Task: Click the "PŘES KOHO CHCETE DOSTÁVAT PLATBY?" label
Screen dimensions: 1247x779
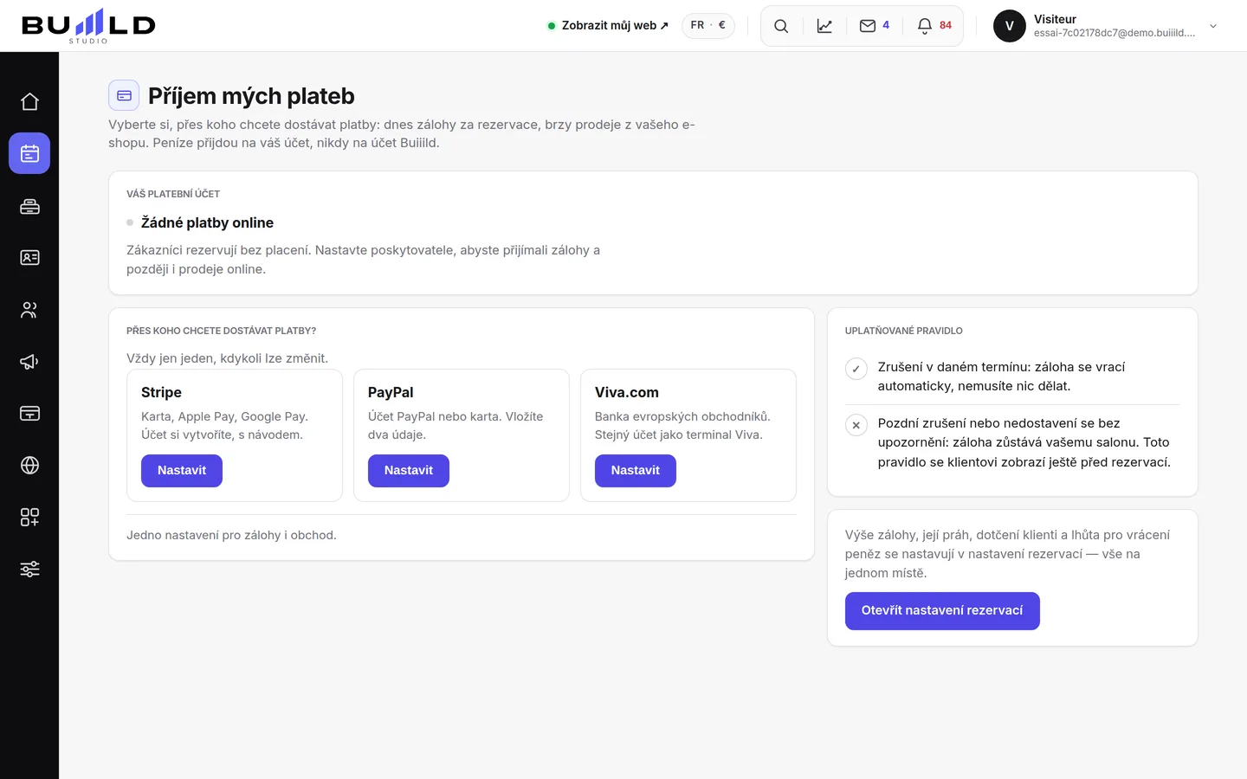Action: (x=221, y=331)
